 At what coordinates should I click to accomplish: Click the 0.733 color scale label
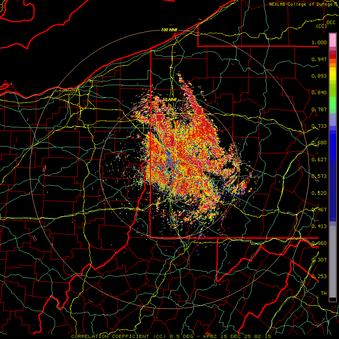click(x=319, y=126)
